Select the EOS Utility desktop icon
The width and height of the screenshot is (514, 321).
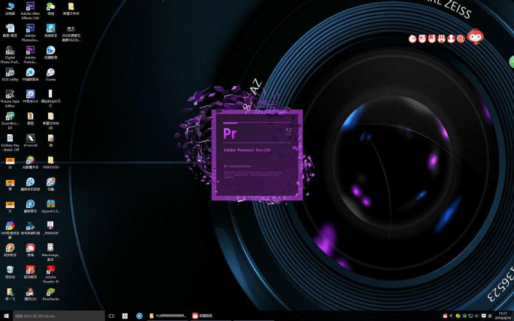click(x=10, y=74)
